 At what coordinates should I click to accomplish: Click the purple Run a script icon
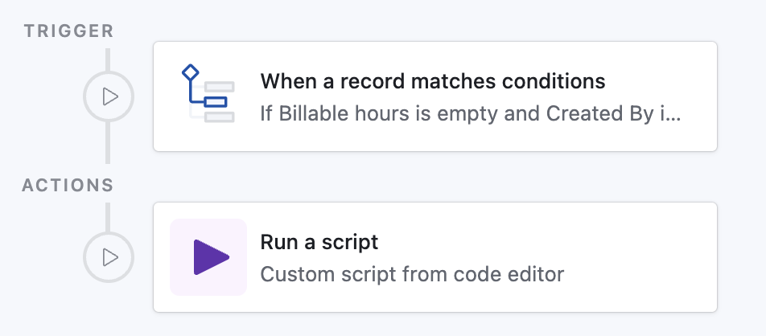pos(211,257)
